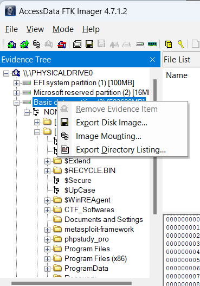Click the Documents and Settings folder icon

[x=57, y=219]
